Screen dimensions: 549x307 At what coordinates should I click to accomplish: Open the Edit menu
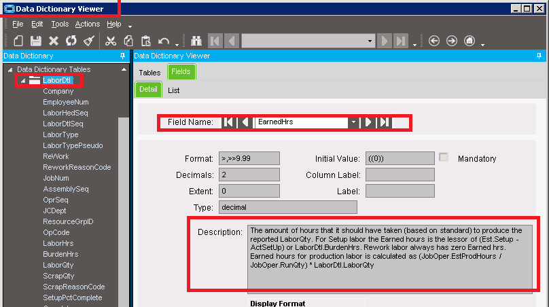pos(37,24)
